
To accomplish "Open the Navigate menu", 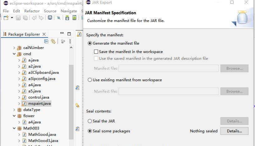I will click(x=68, y=11).
